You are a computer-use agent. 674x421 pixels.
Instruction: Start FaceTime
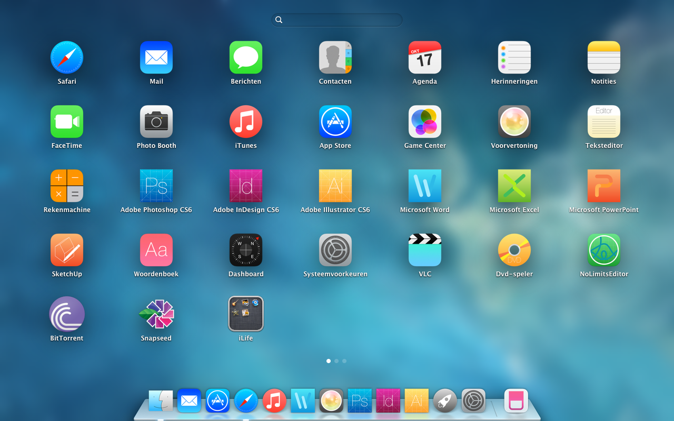[x=66, y=121]
